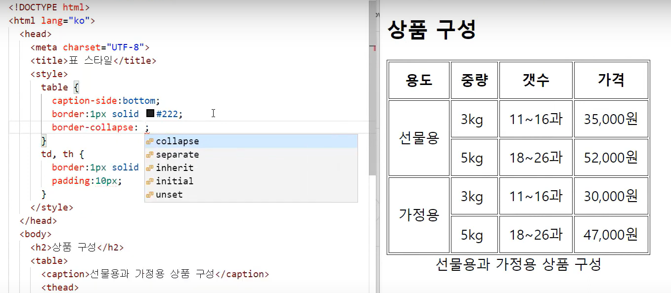Click the meta charset line

click(90, 47)
